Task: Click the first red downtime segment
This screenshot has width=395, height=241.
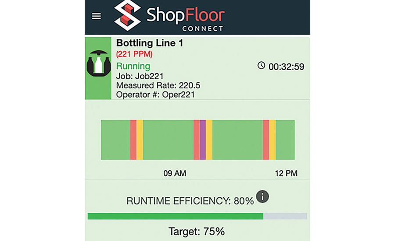Action: (x=133, y=140)
